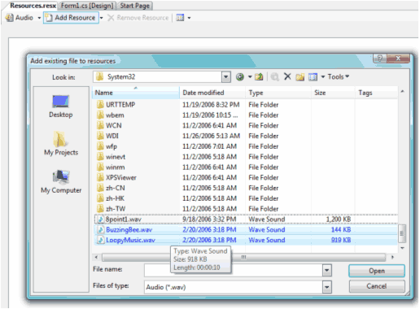Click the horizontal scrollbar left arrow
This screenshot has width=420, height=309.
pos(96,257)
